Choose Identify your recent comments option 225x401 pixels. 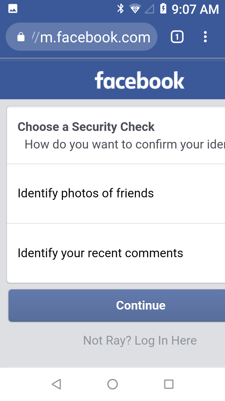100,253
